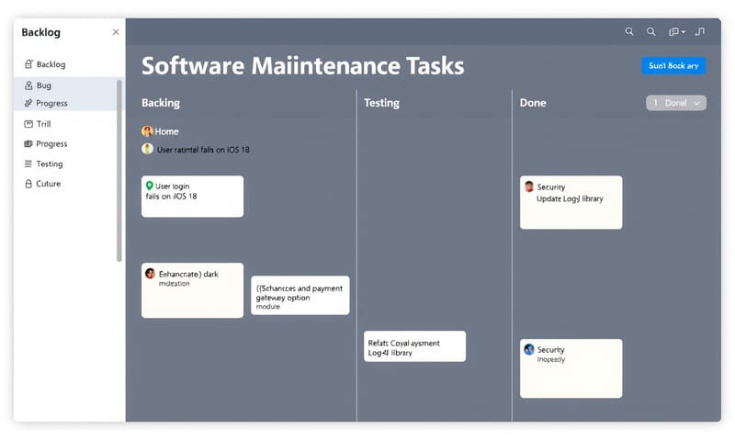Select the Security Update Log4j library card
735x441 pixels.
pos(571,202)
